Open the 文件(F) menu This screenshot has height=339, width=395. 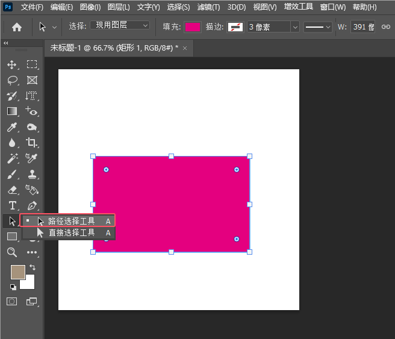click(x=32, y=7)
